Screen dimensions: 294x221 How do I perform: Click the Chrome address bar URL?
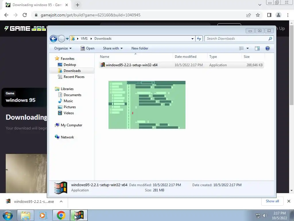(x=90, y=15)
